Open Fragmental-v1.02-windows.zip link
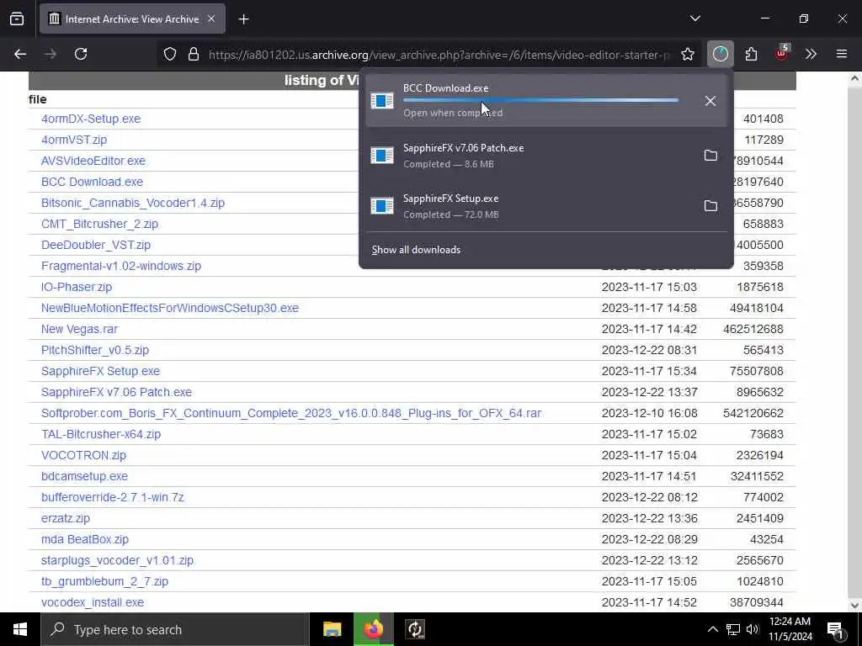Screen dimensions: 862x646 pos(121,266)
